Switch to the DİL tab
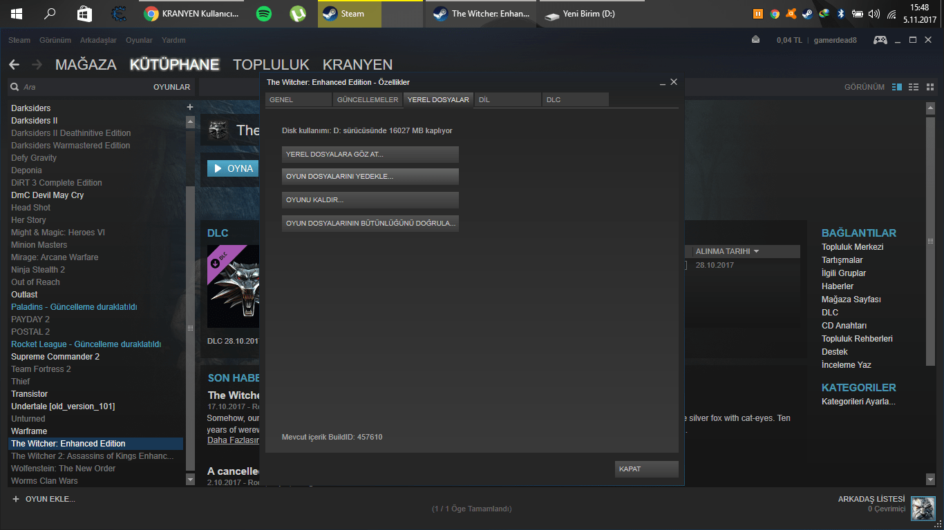 pos(507,100)
